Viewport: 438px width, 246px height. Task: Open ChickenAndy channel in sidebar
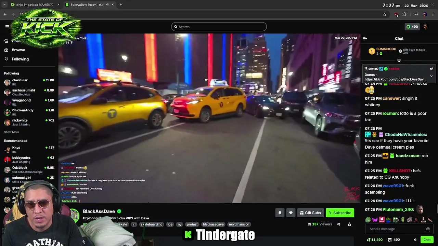coord(29,112)
